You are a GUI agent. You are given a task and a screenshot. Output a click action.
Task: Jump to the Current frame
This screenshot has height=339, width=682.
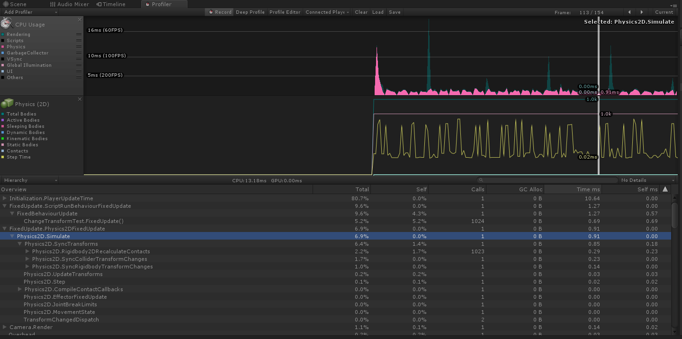[664, 12]
